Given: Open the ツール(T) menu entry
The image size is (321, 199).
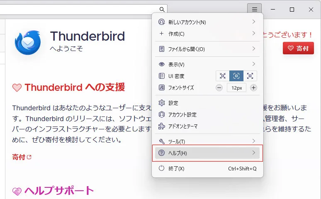Looking at the screenshot, I should pos(207,141).
